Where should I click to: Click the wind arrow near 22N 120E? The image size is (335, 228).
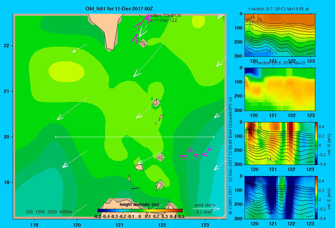point(80,48)
